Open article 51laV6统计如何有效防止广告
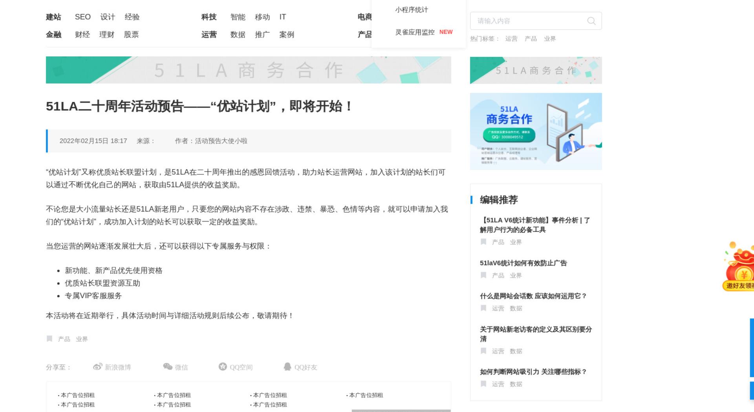Image resolution: width=754 pixels, height=412 pixels. coord(523,263)
